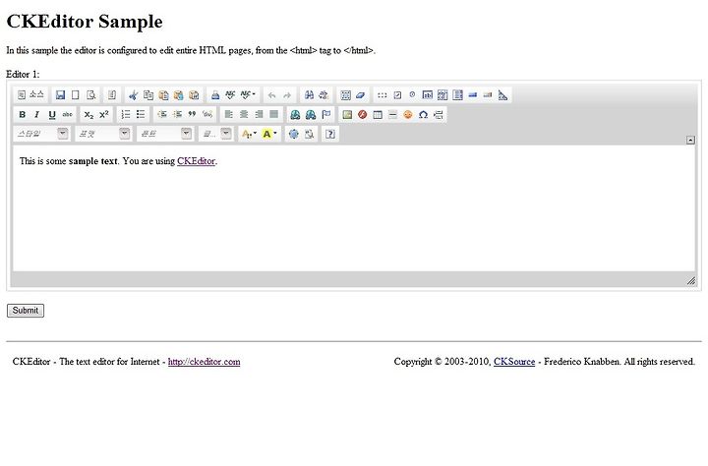Align text left
708x466 pixels.
click(x=229, y=115)
